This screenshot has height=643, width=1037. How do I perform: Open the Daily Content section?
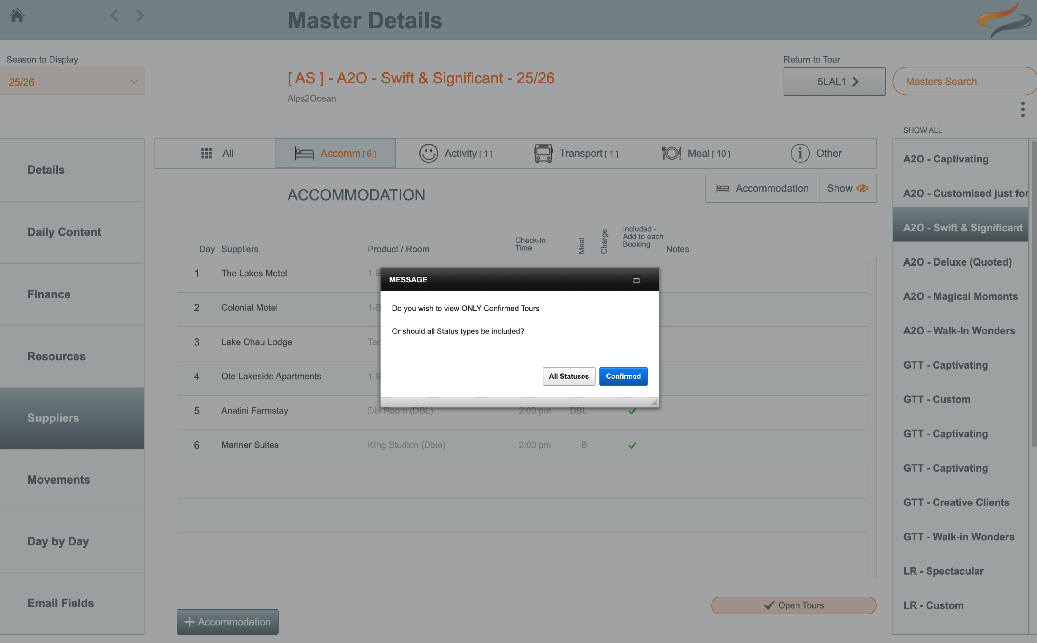(x=64, y=232)
